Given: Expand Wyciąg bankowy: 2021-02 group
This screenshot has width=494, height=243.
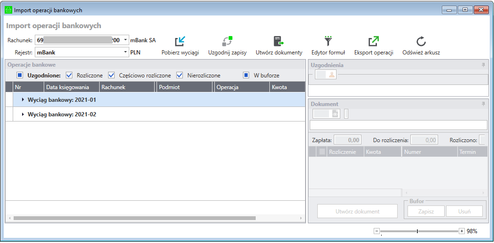Looking at the screenshot, I should pos(23,114).
